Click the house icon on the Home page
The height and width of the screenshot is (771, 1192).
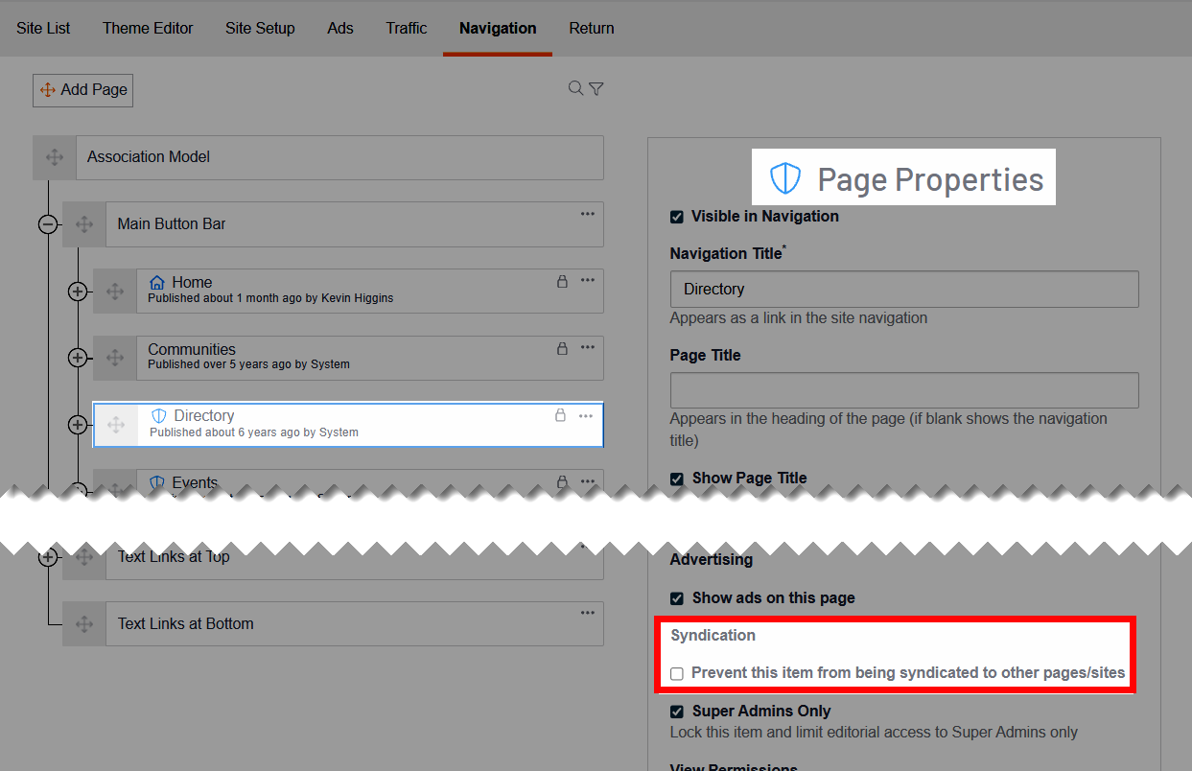pyautogui.click(x=156, y=281)
